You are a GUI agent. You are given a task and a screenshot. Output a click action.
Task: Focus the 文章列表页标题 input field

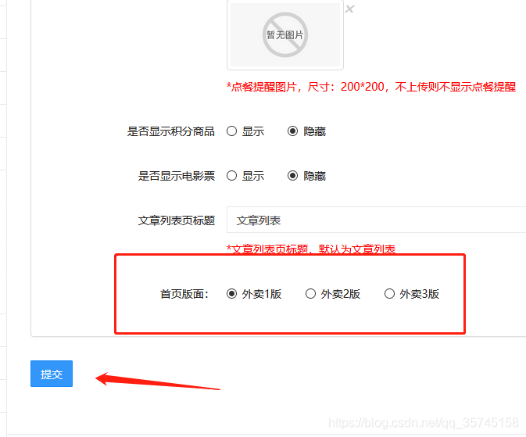pos(377,220)
